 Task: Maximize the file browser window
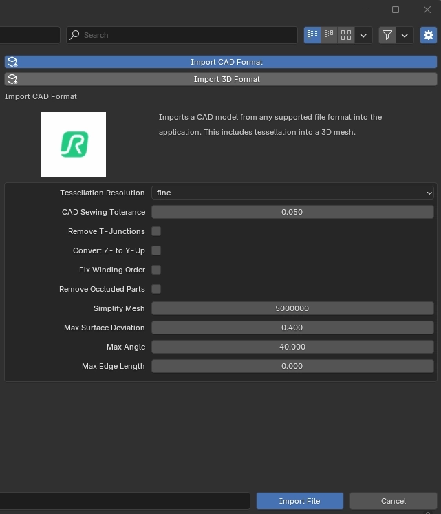(396, 10)
